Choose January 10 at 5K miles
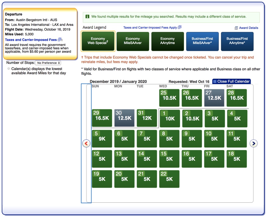Screen dimensions: 266x217 214,139
